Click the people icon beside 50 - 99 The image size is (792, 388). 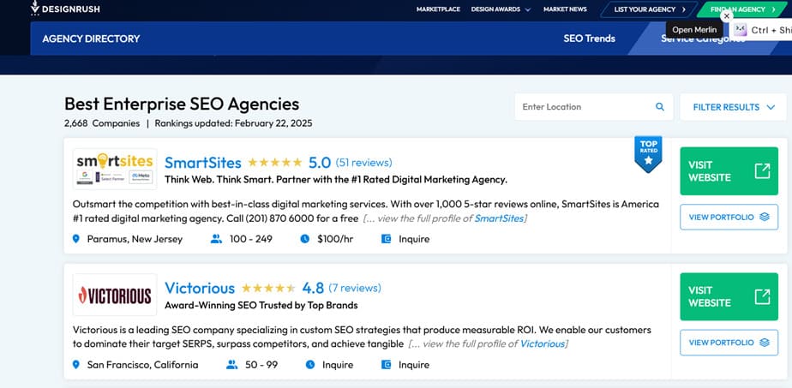tap(231, 364)
